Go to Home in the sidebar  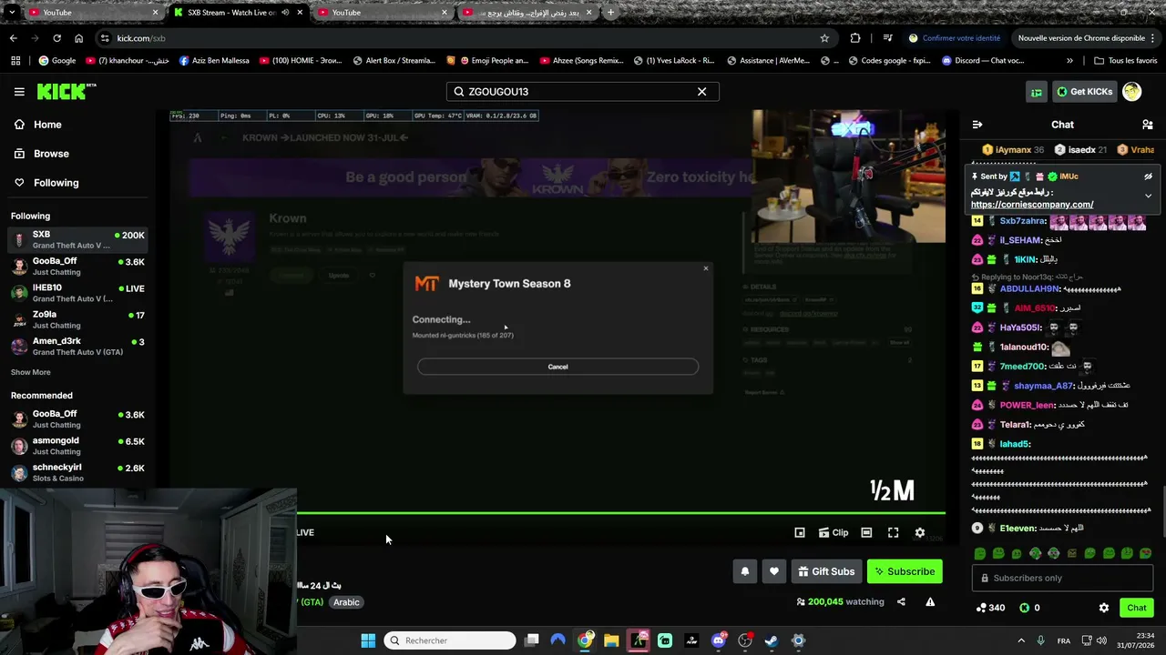tap(47, 125)
